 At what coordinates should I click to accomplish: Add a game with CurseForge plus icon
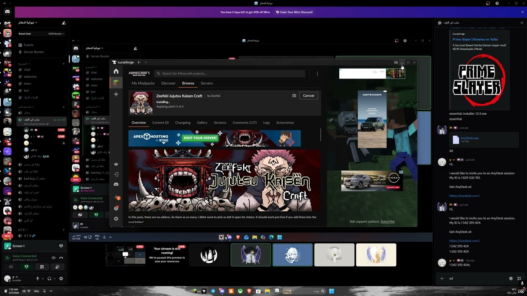(x=116, y=94)
